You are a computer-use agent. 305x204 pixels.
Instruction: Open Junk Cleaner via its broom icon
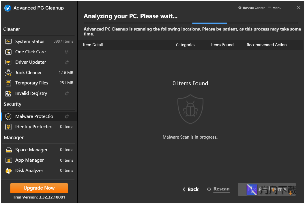pyautogui.click(x=8, y=73)
